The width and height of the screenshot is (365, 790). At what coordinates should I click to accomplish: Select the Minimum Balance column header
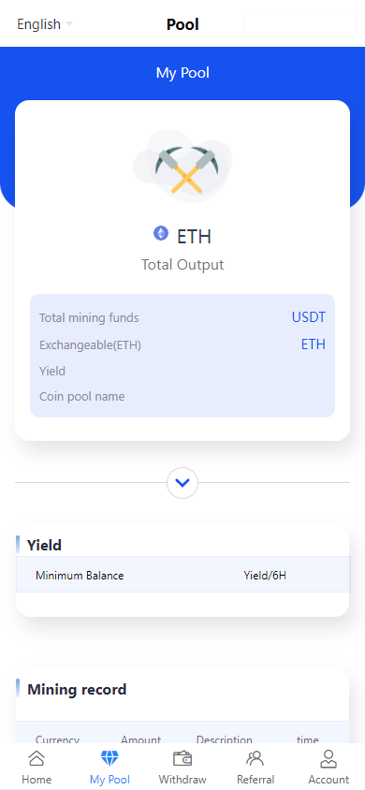click(80, 576)
